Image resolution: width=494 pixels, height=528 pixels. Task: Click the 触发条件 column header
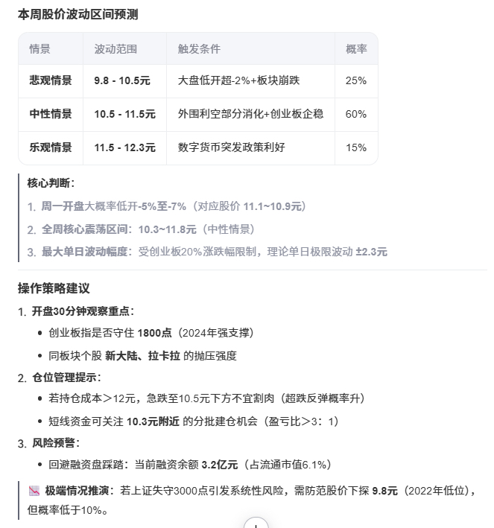click(199, 49)
